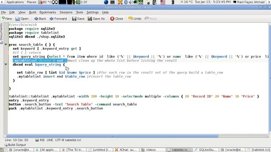Open the Build menu

click(33, 12)
